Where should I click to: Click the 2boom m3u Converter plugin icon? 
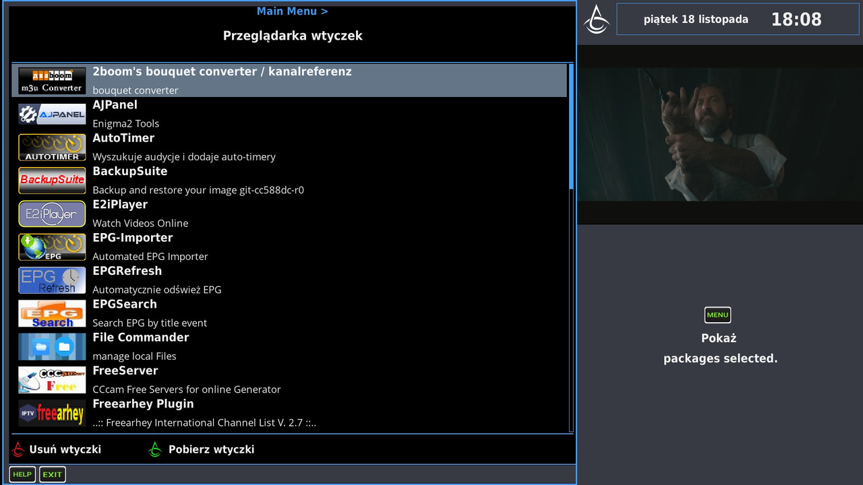click(52, 81)
